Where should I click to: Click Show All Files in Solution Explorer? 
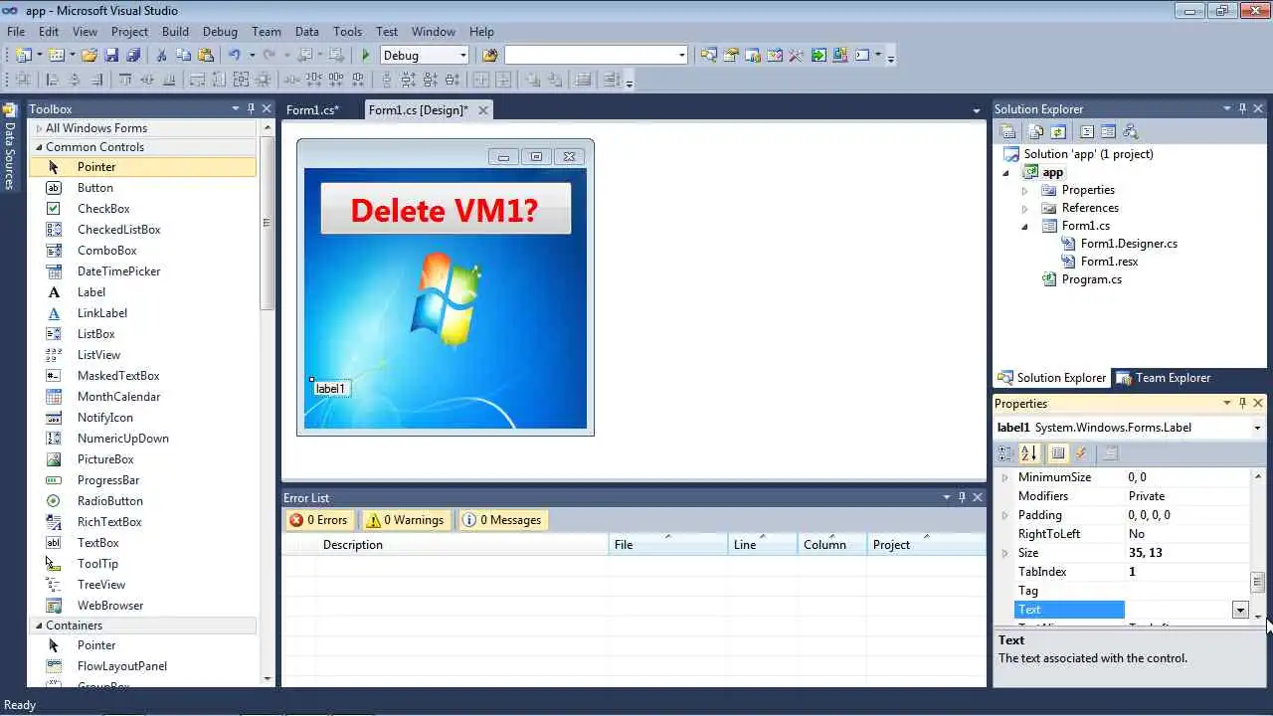tap(1036, 131)
